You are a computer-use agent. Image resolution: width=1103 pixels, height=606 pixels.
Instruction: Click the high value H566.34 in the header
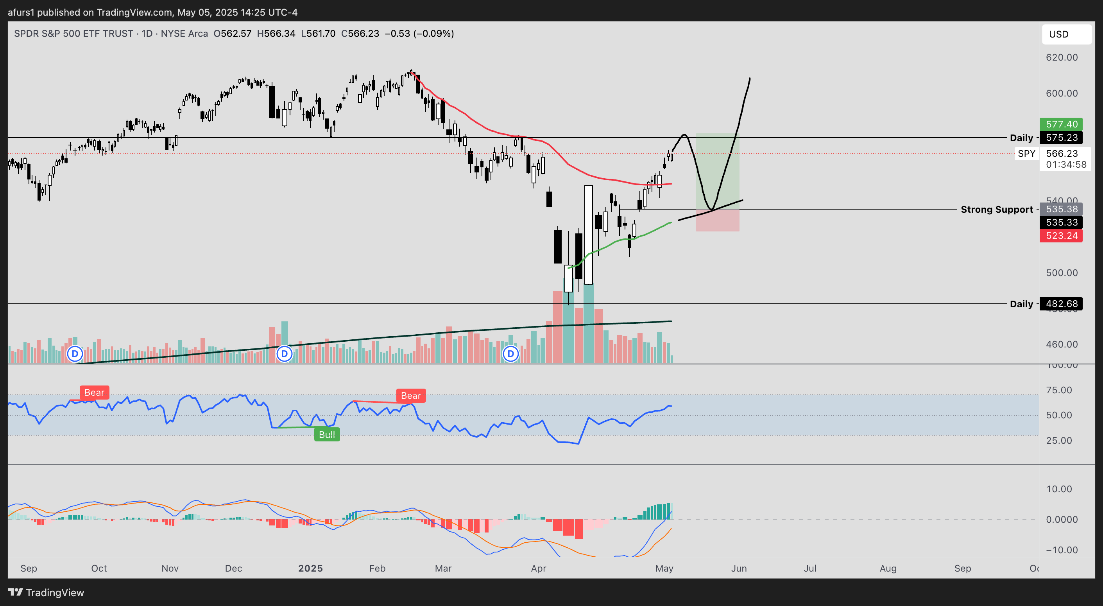[x=276, y=33]
